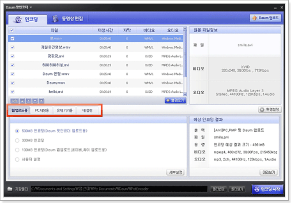Uncheck the checkbox for 폰.wmv row
Viewport: 291px width, 203px height.
point(12,39)
